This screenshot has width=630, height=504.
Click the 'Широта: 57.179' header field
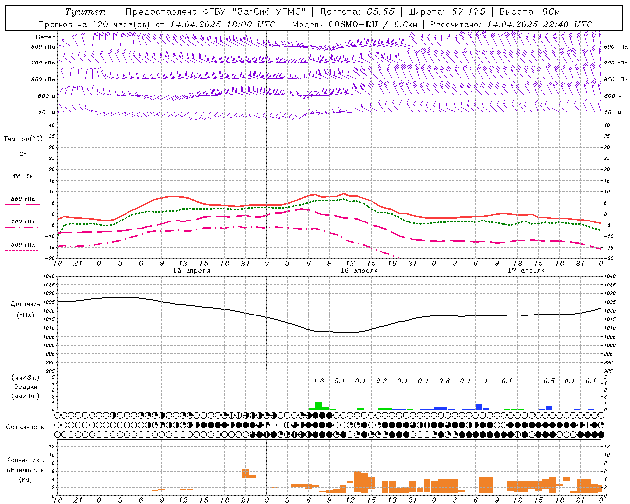tap(446, 12)
